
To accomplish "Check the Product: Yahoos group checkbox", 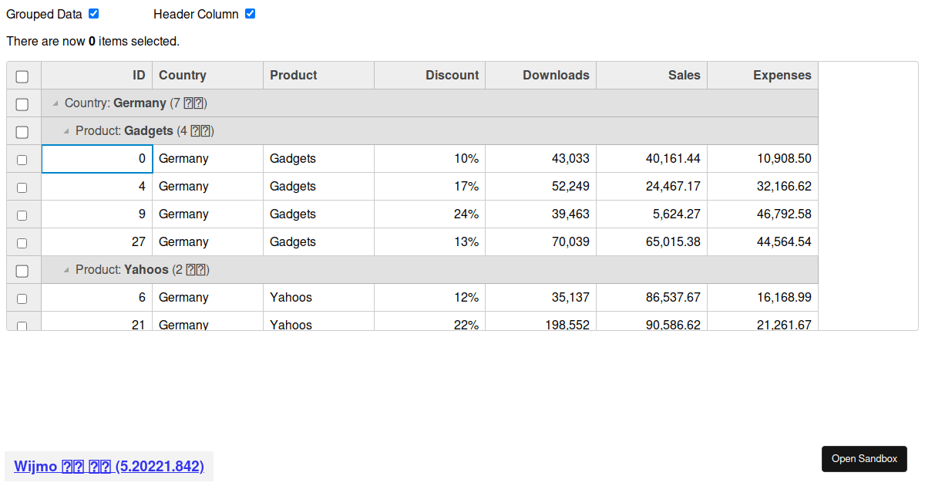I will pos(22,271).
